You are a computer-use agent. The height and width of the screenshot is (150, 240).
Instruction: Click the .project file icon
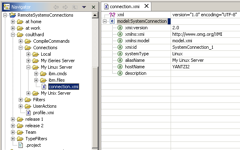[21, 145]
